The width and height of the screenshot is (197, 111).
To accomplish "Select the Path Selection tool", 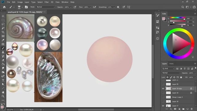I will pyautogui.click(x=3, y=84).
